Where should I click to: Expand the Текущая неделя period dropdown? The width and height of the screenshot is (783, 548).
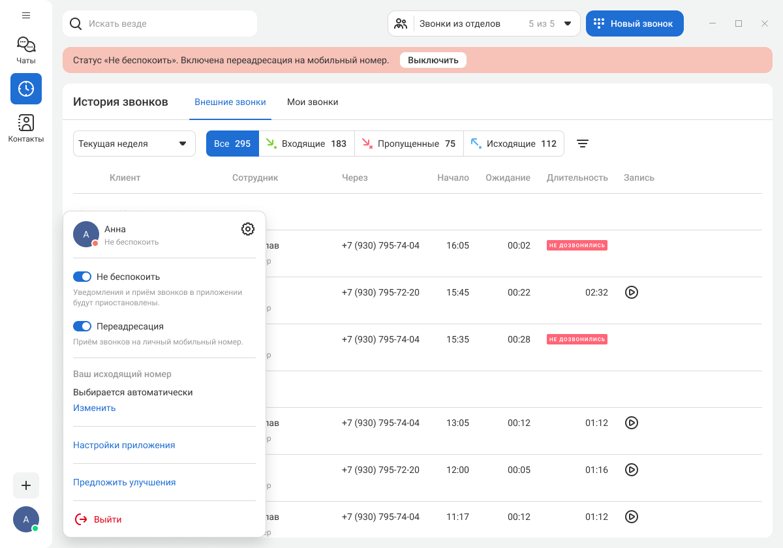click(134, 144)
